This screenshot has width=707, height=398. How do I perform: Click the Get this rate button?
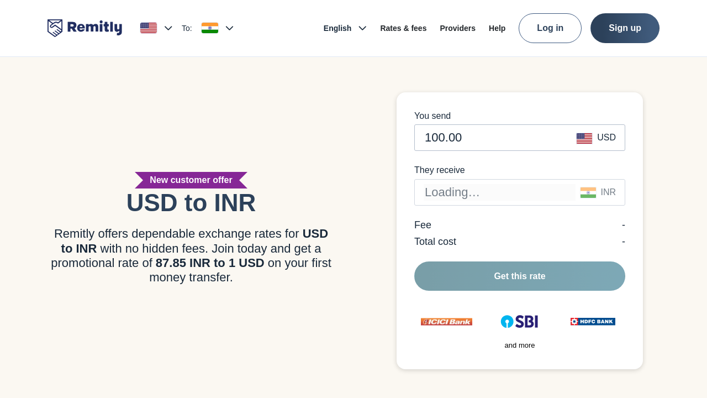point(520,276)
